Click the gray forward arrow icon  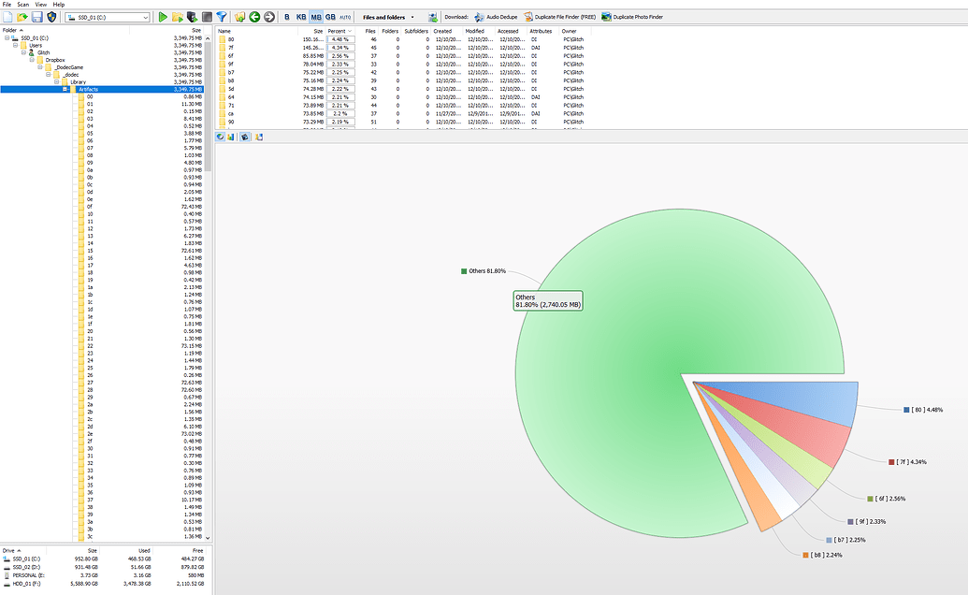click(x=269, y=17)
